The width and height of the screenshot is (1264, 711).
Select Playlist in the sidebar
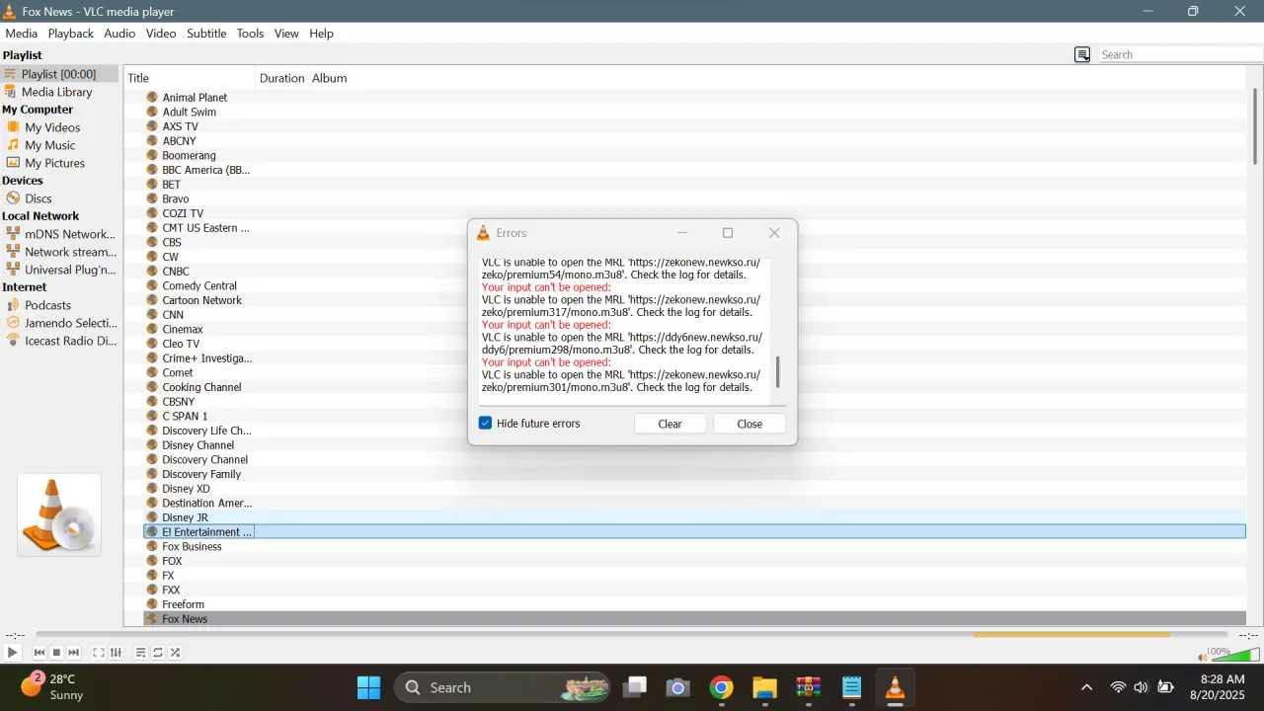(59, 74)
